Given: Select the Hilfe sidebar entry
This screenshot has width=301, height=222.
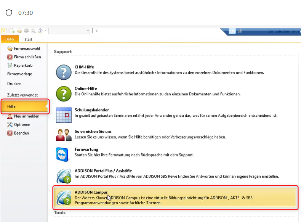Looking at the screenshot, I should [24, 106].
